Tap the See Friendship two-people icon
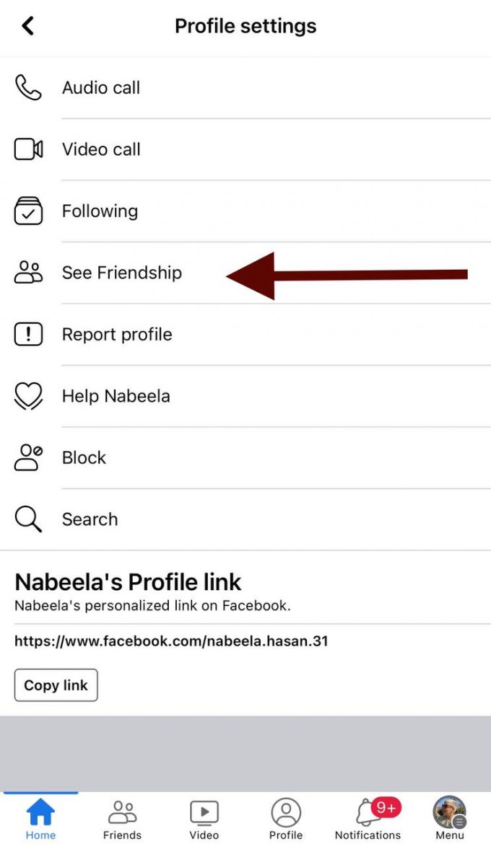The height and width of the screenshot is (844, 491). tap(28, 272)
